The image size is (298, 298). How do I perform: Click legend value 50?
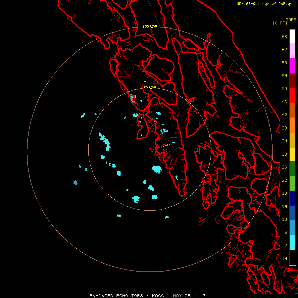(284, 89)
